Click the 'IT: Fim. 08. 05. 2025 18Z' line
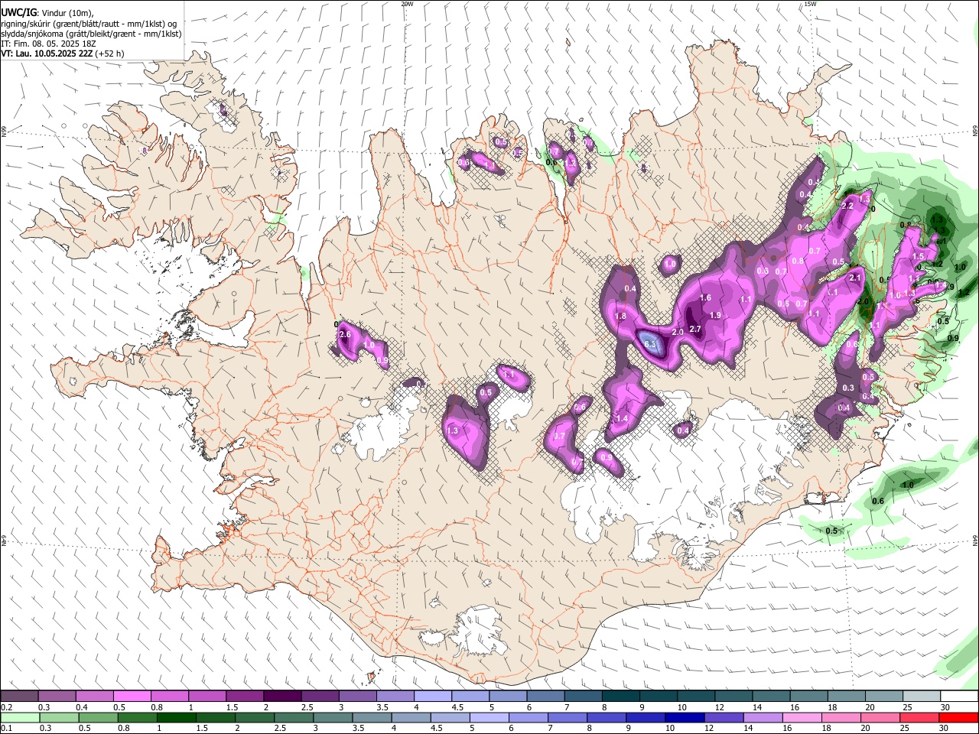The height and width of the screenshot is (734, 979). [48, 44]
